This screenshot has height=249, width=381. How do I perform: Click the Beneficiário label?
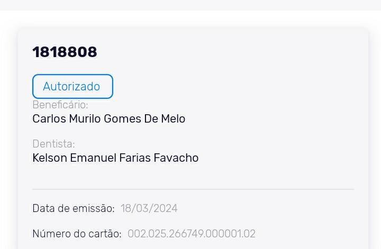point(60,105)
